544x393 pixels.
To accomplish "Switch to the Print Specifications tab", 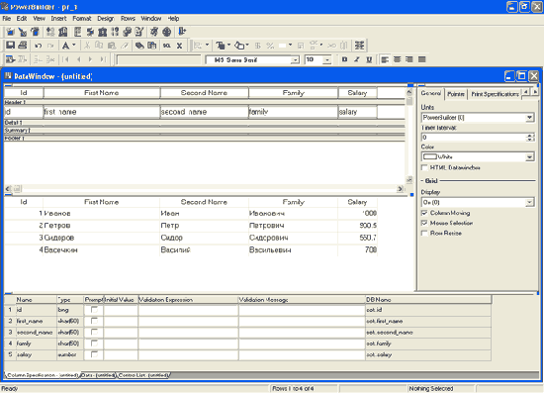I will (495, 94).
